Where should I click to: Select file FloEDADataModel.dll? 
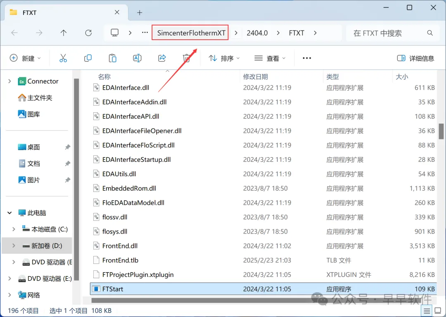click(133, 203)
